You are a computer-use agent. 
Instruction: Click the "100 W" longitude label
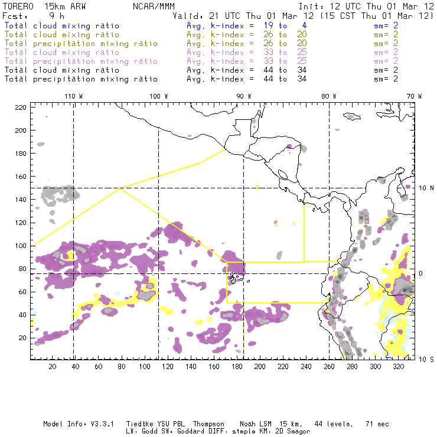(159, 96)
